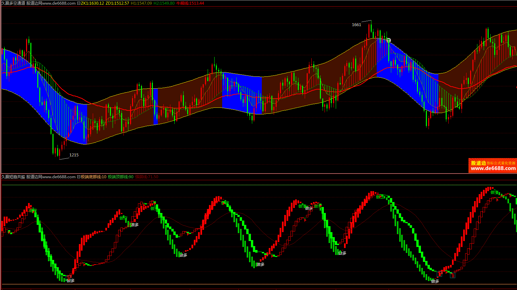The image size is (517, 290).
Task: Expand the 久赢短趋共振 indicator title
Action: pyautogui.click(x=13, y=177)
